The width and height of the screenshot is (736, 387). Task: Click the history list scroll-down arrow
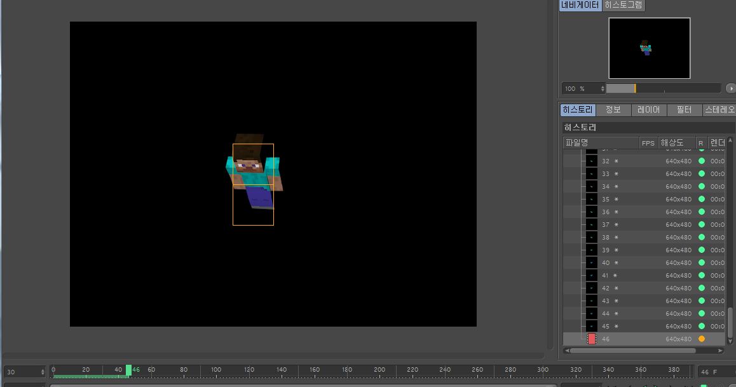click(730, 341)
